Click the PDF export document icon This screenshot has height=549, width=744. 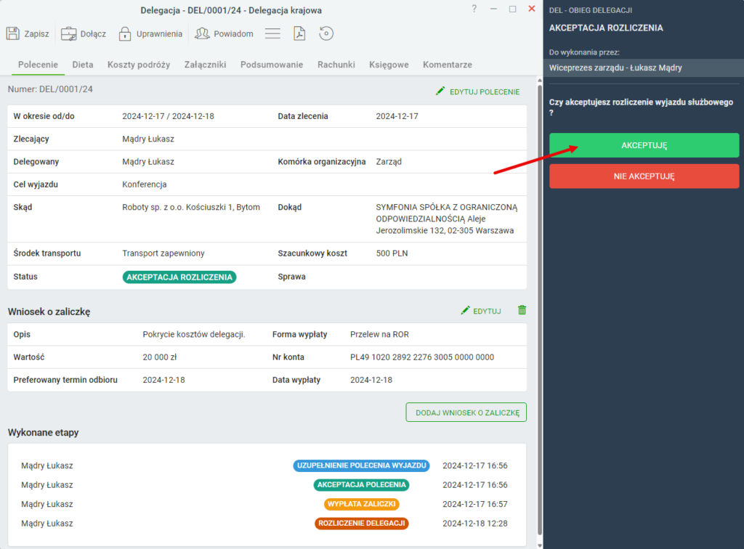point(299,33)
